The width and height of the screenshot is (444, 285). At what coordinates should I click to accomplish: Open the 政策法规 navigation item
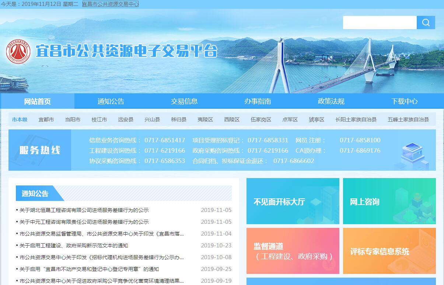point(331,101)
